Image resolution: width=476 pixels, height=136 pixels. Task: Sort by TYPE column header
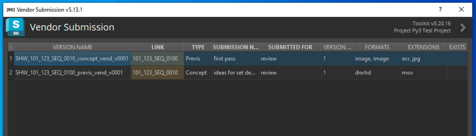point(198,47)
